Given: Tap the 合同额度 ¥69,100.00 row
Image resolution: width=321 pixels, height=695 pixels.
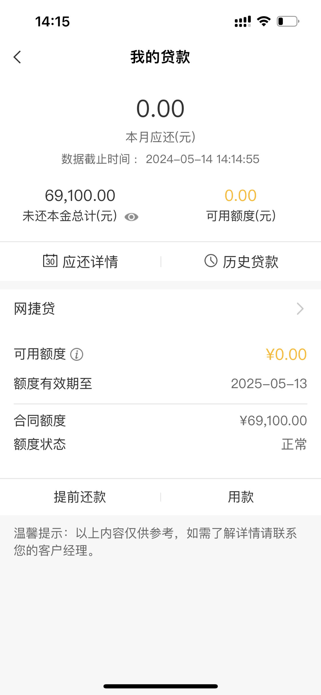Looking at the screenshot, I should click(x=160, y=421).
